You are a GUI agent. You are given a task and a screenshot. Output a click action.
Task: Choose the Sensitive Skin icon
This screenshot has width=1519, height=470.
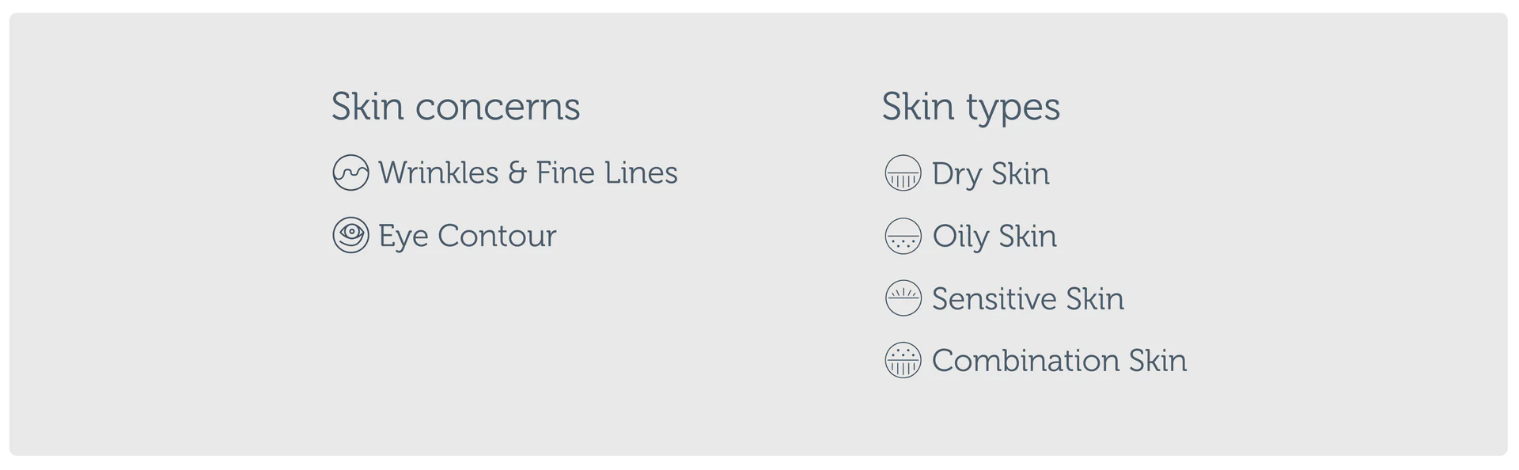click(x=903, y=298)
